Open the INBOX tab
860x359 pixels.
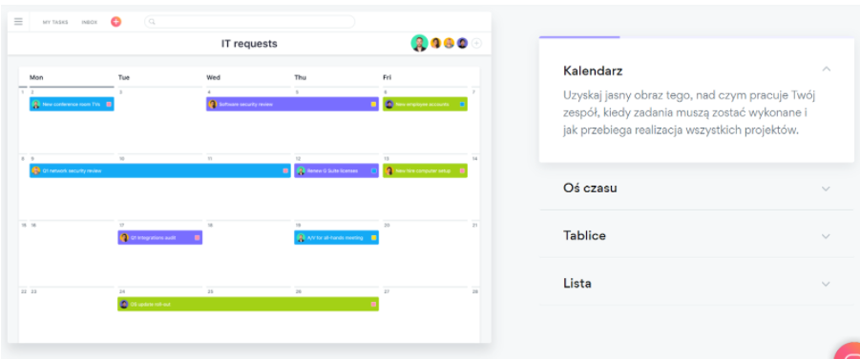click(90, 23)
